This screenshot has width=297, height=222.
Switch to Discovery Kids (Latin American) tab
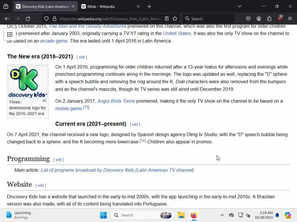(x=45, y=7)
